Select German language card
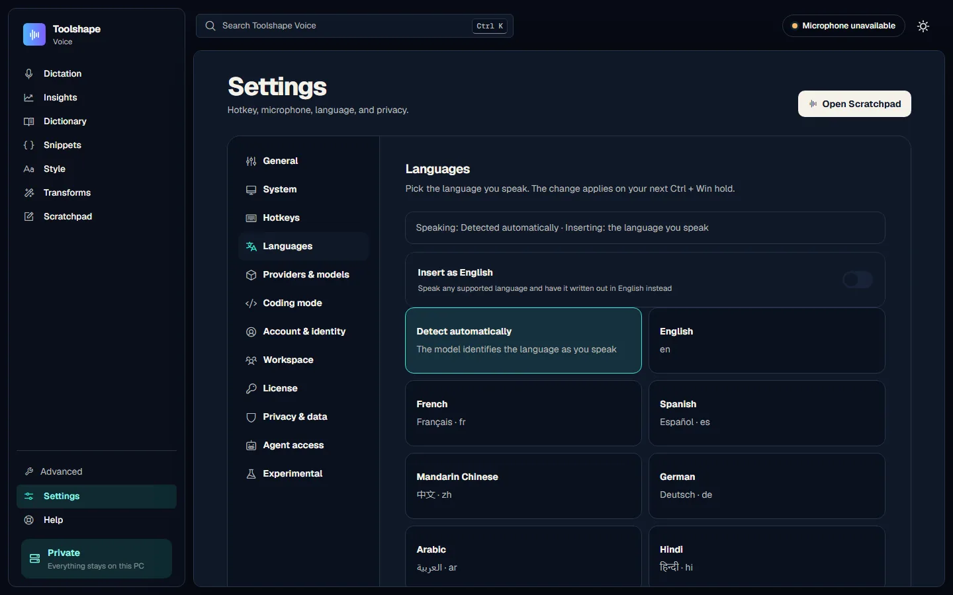 pos(766,486)
